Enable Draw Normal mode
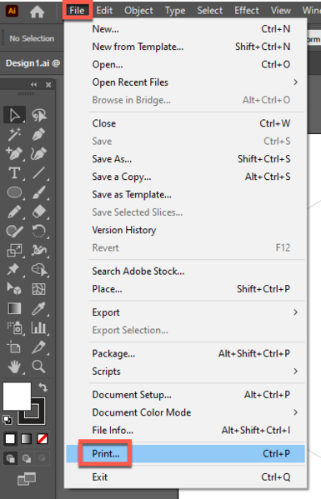 pos(11,458)
